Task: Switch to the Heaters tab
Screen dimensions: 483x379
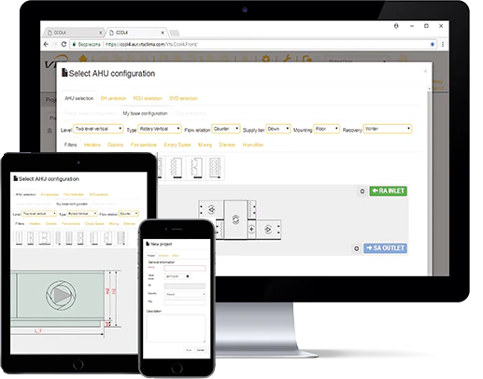Action: (92, 145)
